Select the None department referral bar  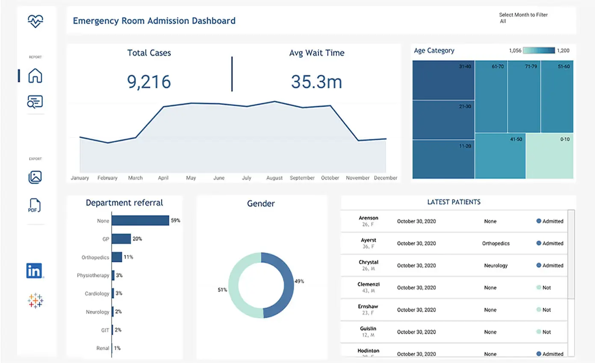(141, 220)
